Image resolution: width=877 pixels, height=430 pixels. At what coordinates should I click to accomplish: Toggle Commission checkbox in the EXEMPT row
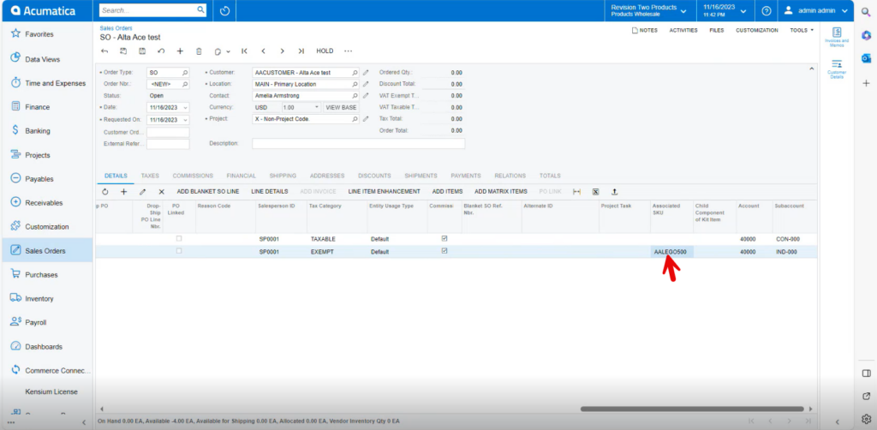444,251
